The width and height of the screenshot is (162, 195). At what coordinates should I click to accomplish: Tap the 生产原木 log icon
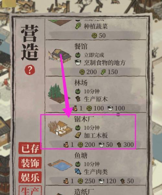[78, 99]
